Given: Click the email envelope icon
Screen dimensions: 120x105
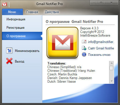Looking at the screenshot, I should (84, 42).
